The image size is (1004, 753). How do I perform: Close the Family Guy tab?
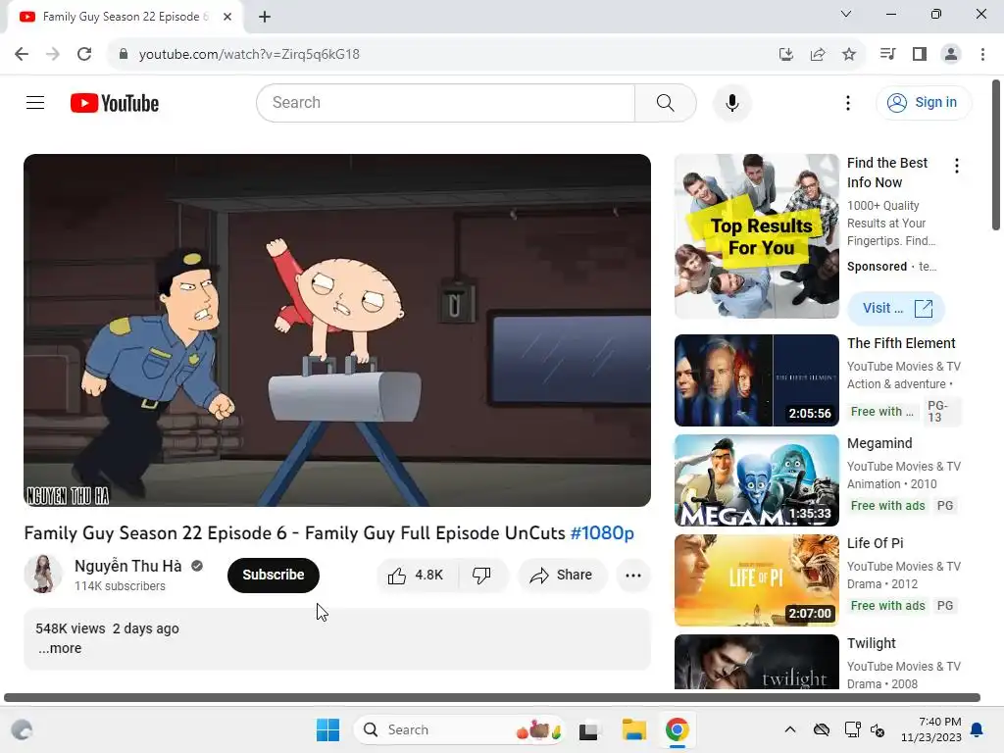pyautogui.click(x=227, y=17)
